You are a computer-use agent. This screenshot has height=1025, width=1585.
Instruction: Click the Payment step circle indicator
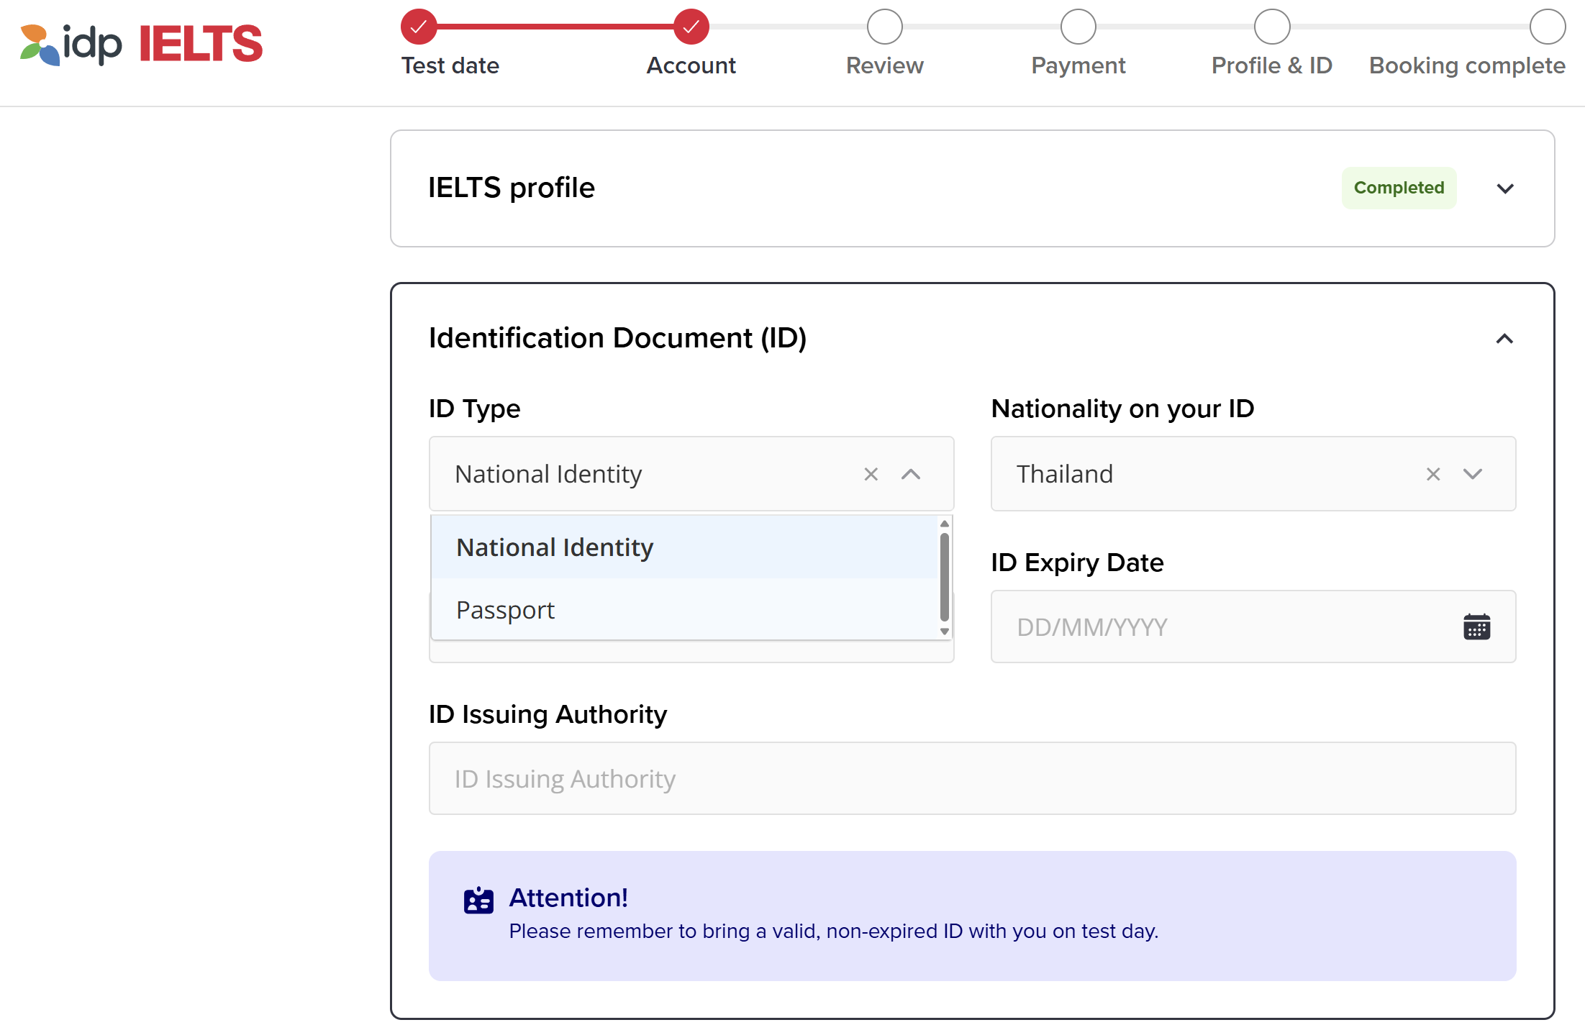click(1077, 26)
